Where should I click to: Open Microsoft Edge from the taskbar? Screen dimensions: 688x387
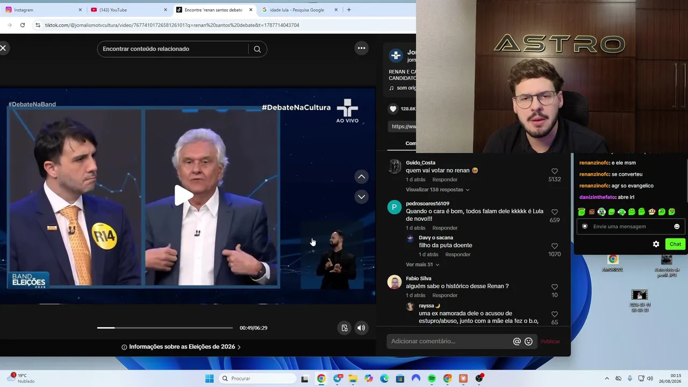pyautogui.click(x=384, y=378)
